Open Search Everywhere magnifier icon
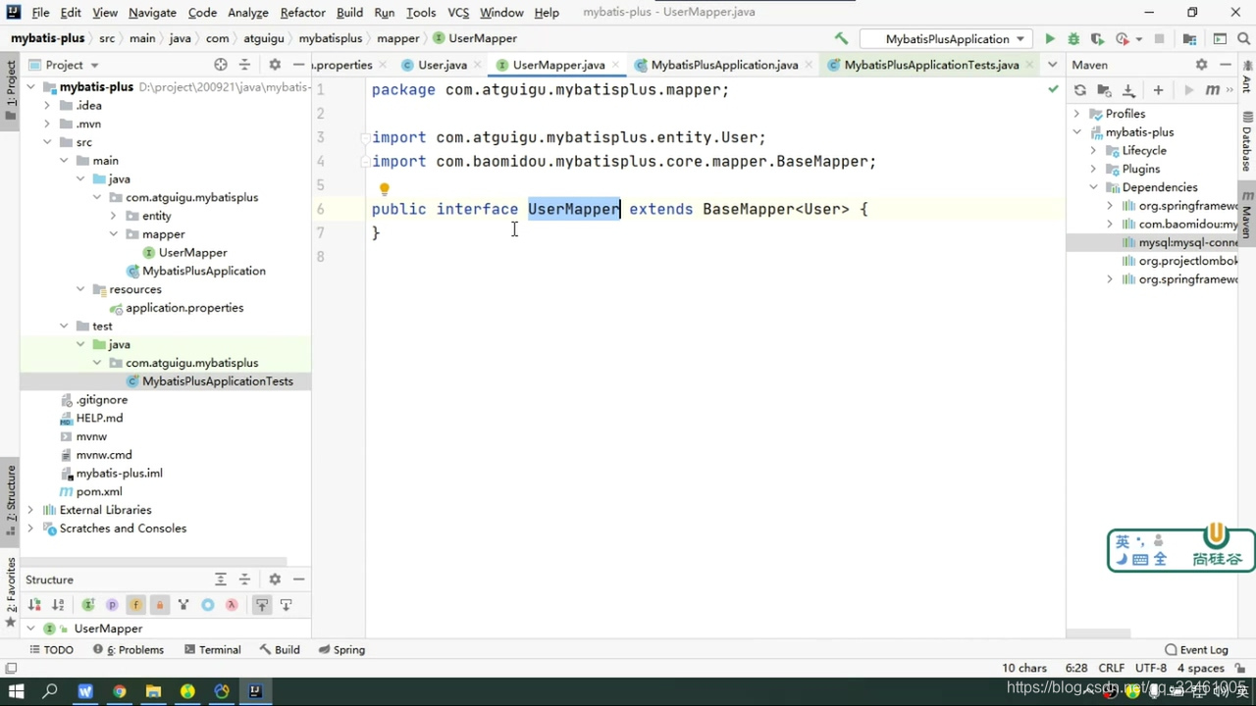Screen dimensions: 1256x706 coord(1243,38)
